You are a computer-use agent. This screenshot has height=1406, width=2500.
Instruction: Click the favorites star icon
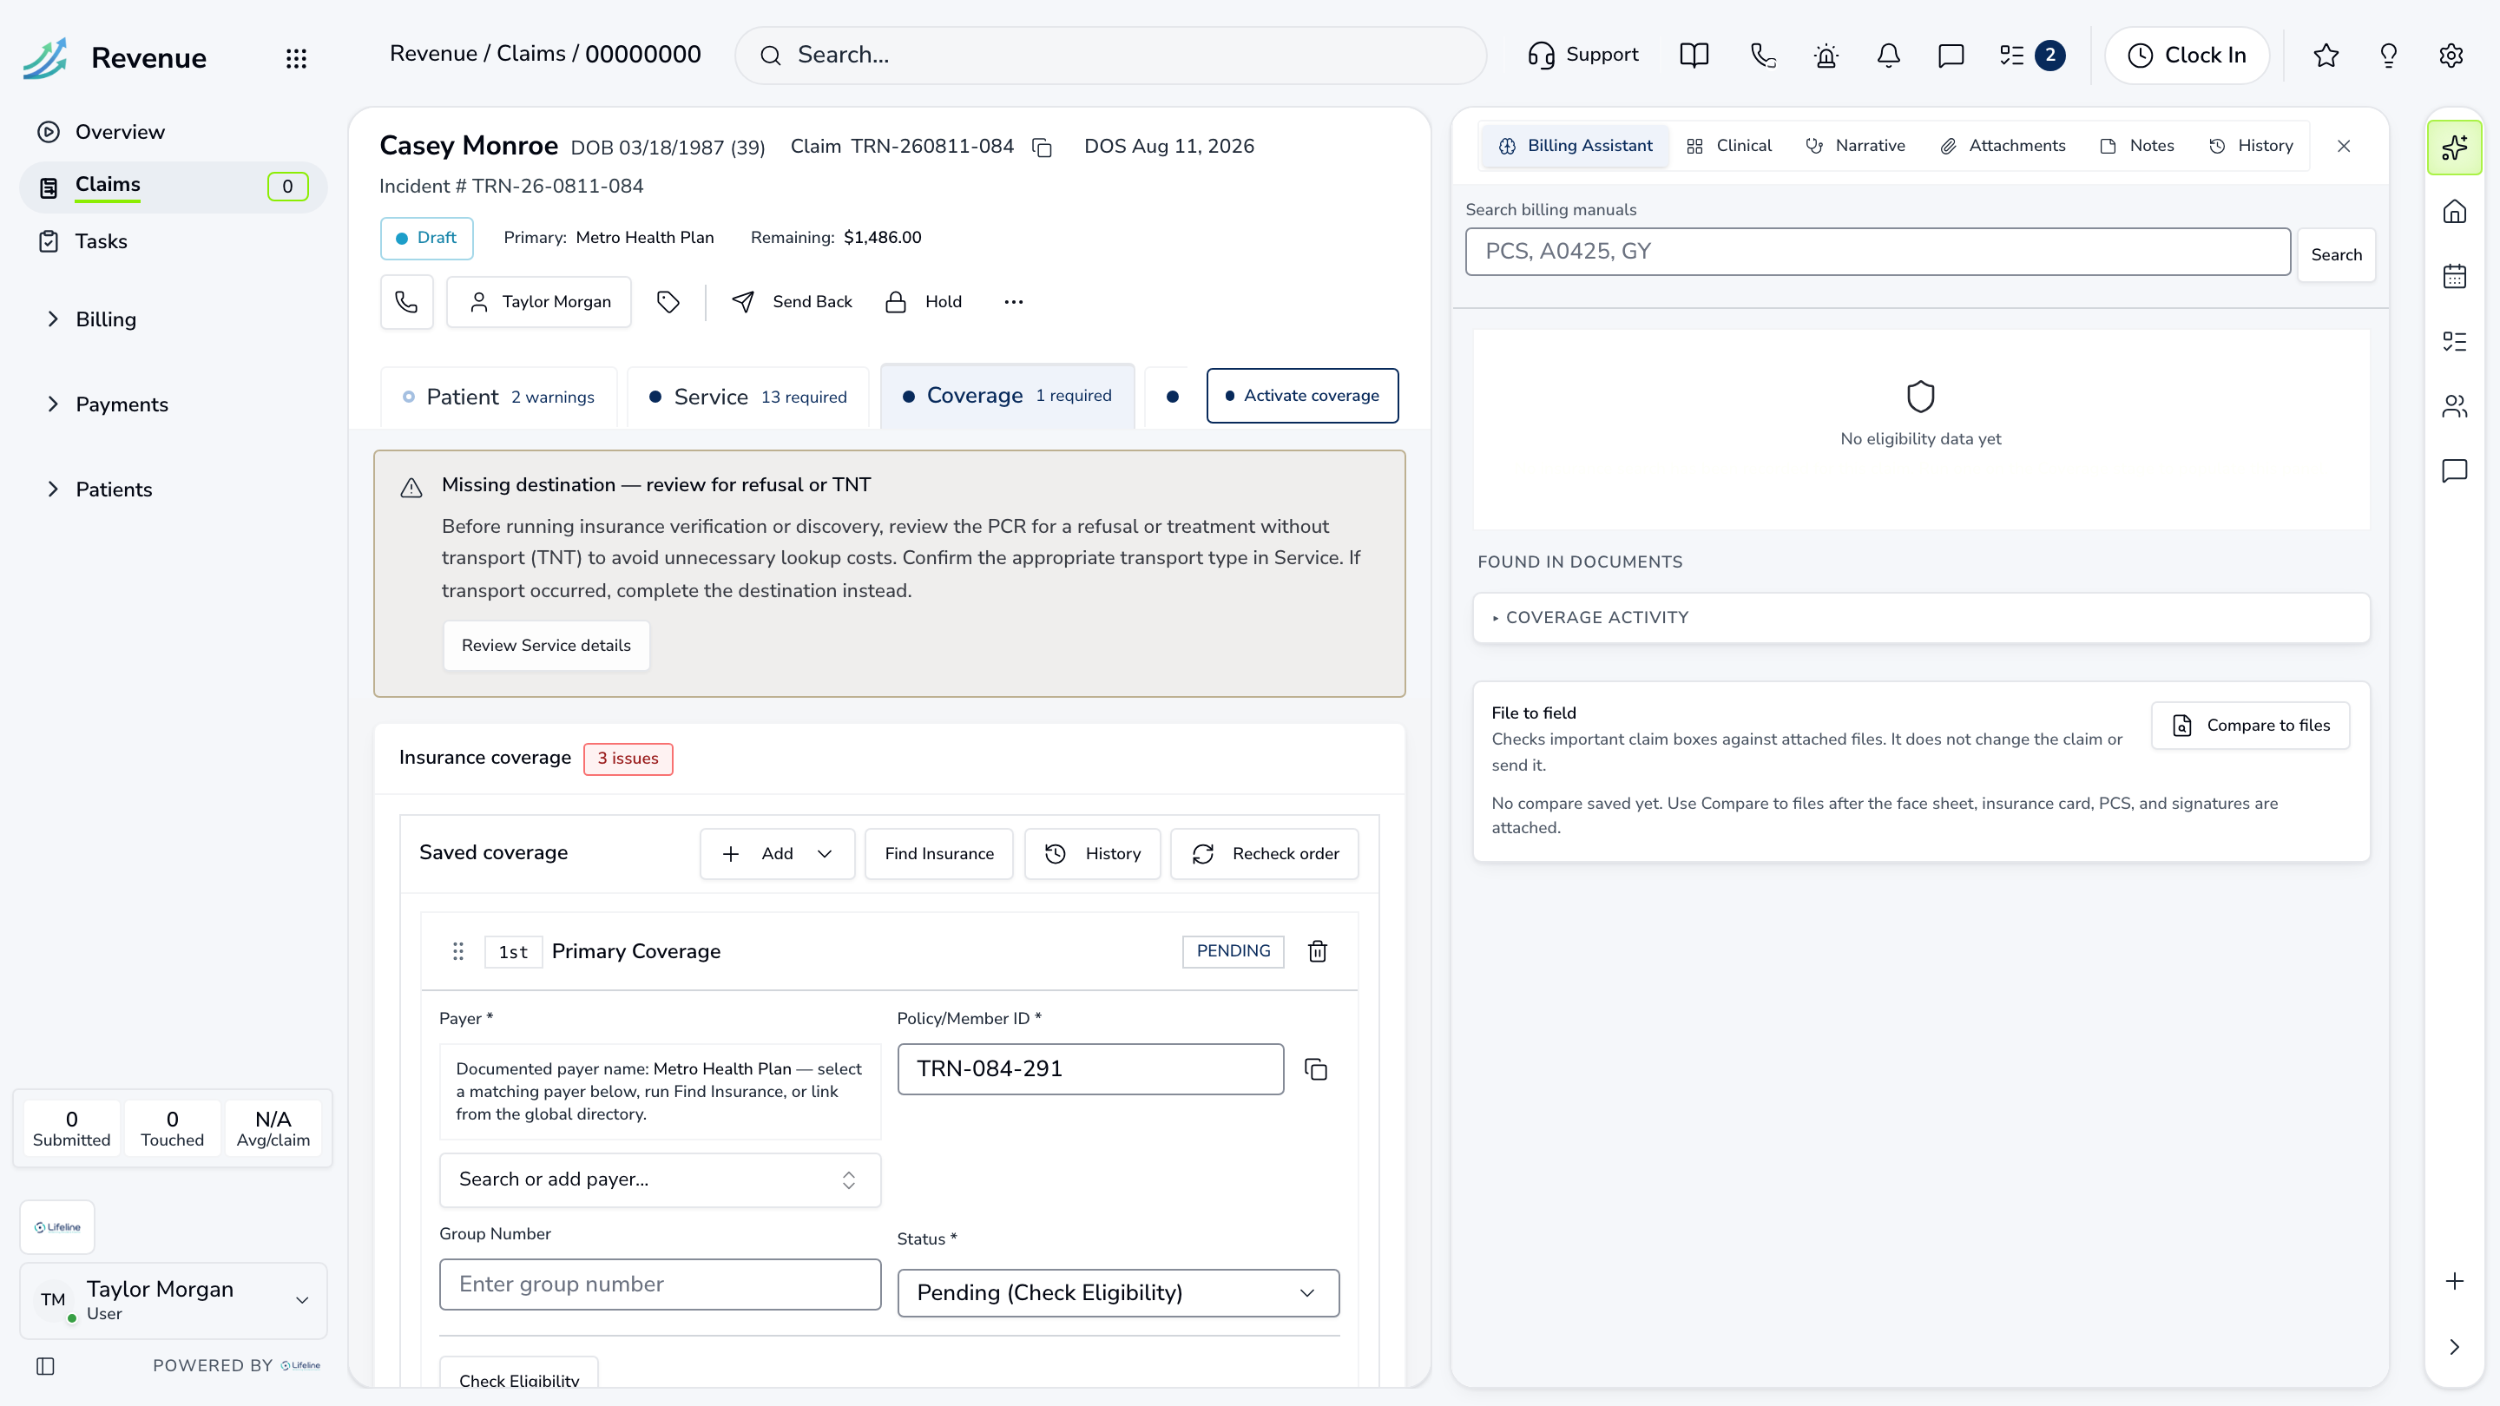pos(2326,56)
